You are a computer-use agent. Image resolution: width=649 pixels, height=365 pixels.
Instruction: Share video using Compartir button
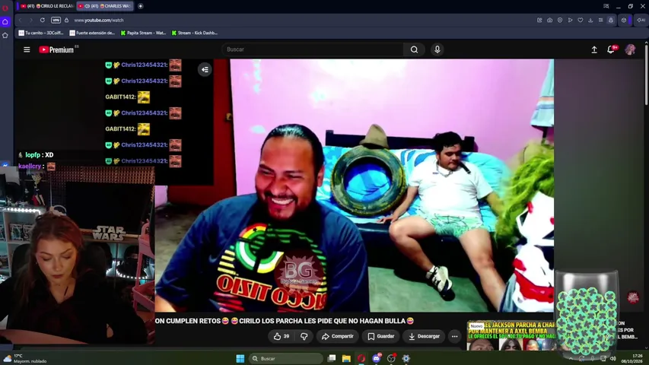(338, 336)
